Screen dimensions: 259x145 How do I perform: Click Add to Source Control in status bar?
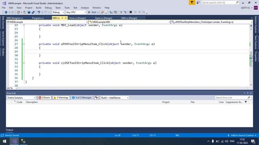242,135
